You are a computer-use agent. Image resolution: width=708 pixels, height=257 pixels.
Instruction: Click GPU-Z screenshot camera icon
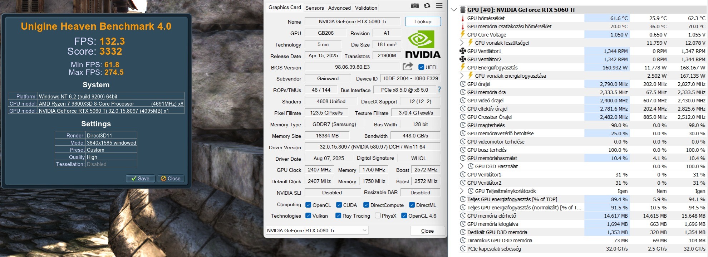pos(415,6)
